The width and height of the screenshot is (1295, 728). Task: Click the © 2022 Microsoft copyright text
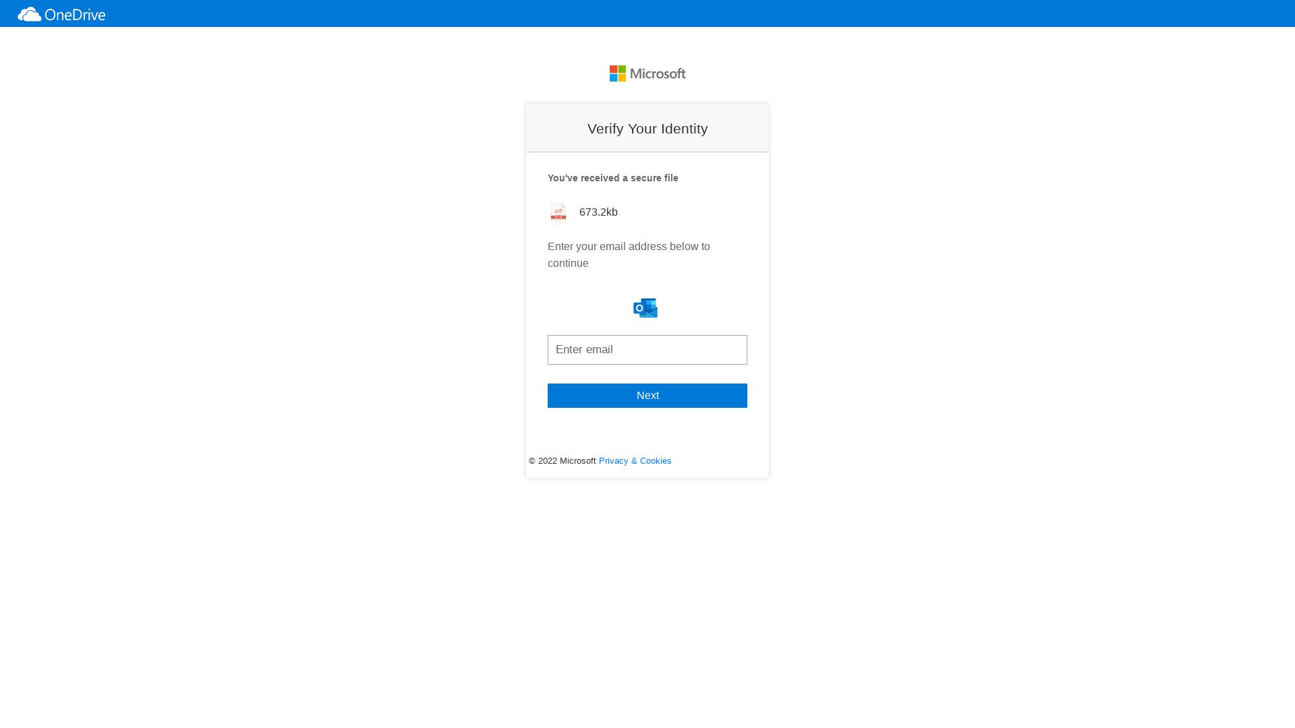pos(562,461)
